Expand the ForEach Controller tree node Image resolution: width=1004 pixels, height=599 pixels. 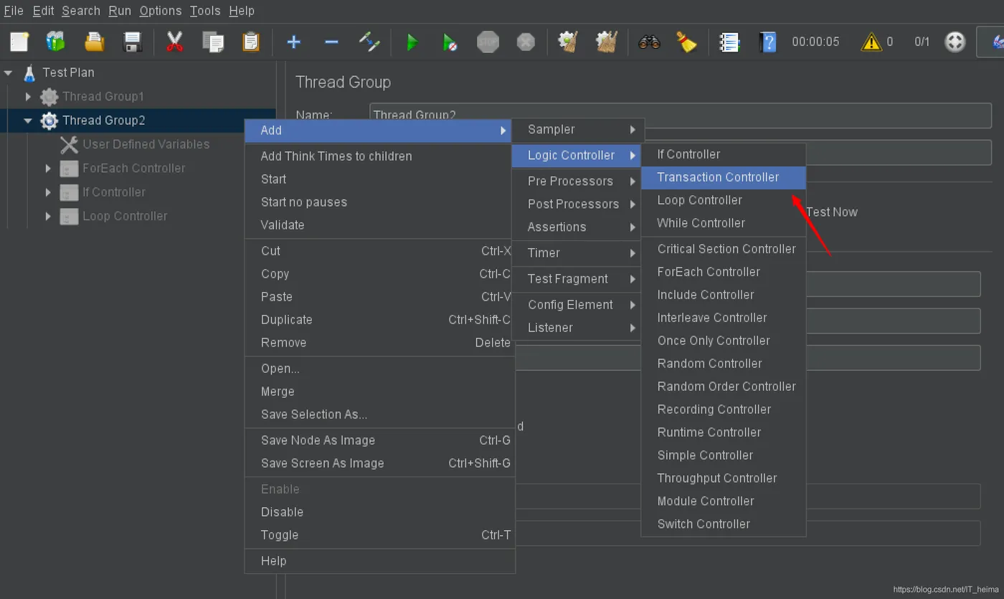coord(48,169)
